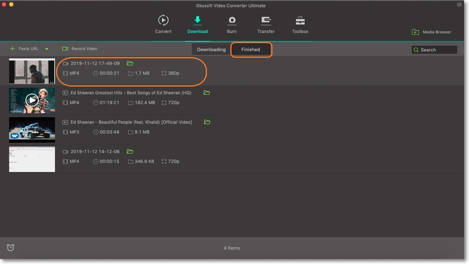Select the Beautiful People video thumbnail

(x=32, y=130)
